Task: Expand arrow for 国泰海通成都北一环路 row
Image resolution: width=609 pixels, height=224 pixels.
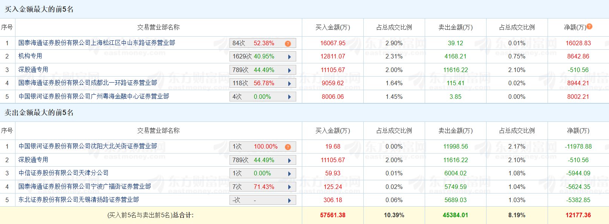Action: coord(289,84)
